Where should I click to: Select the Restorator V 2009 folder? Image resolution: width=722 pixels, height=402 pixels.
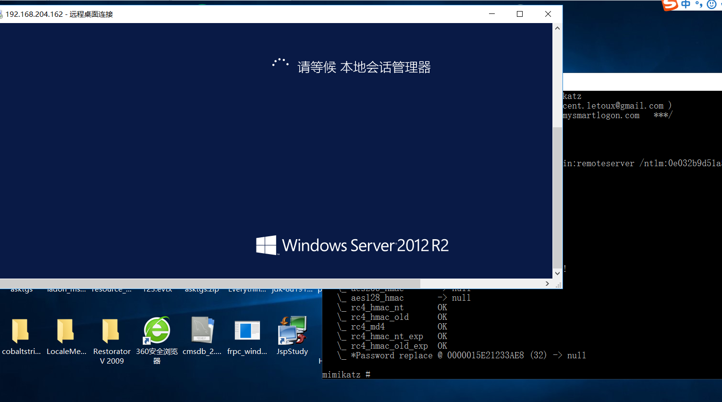pyautogui.click(x=111, y=330)
